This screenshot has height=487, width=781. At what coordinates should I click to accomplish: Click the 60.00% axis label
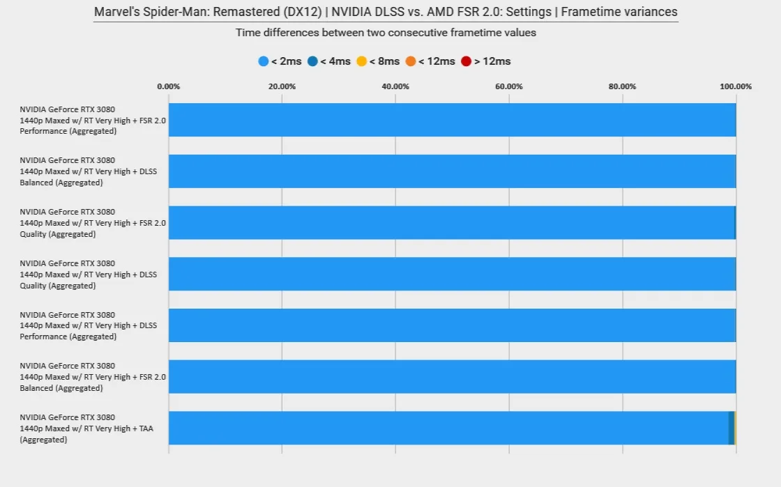point(509,86)
